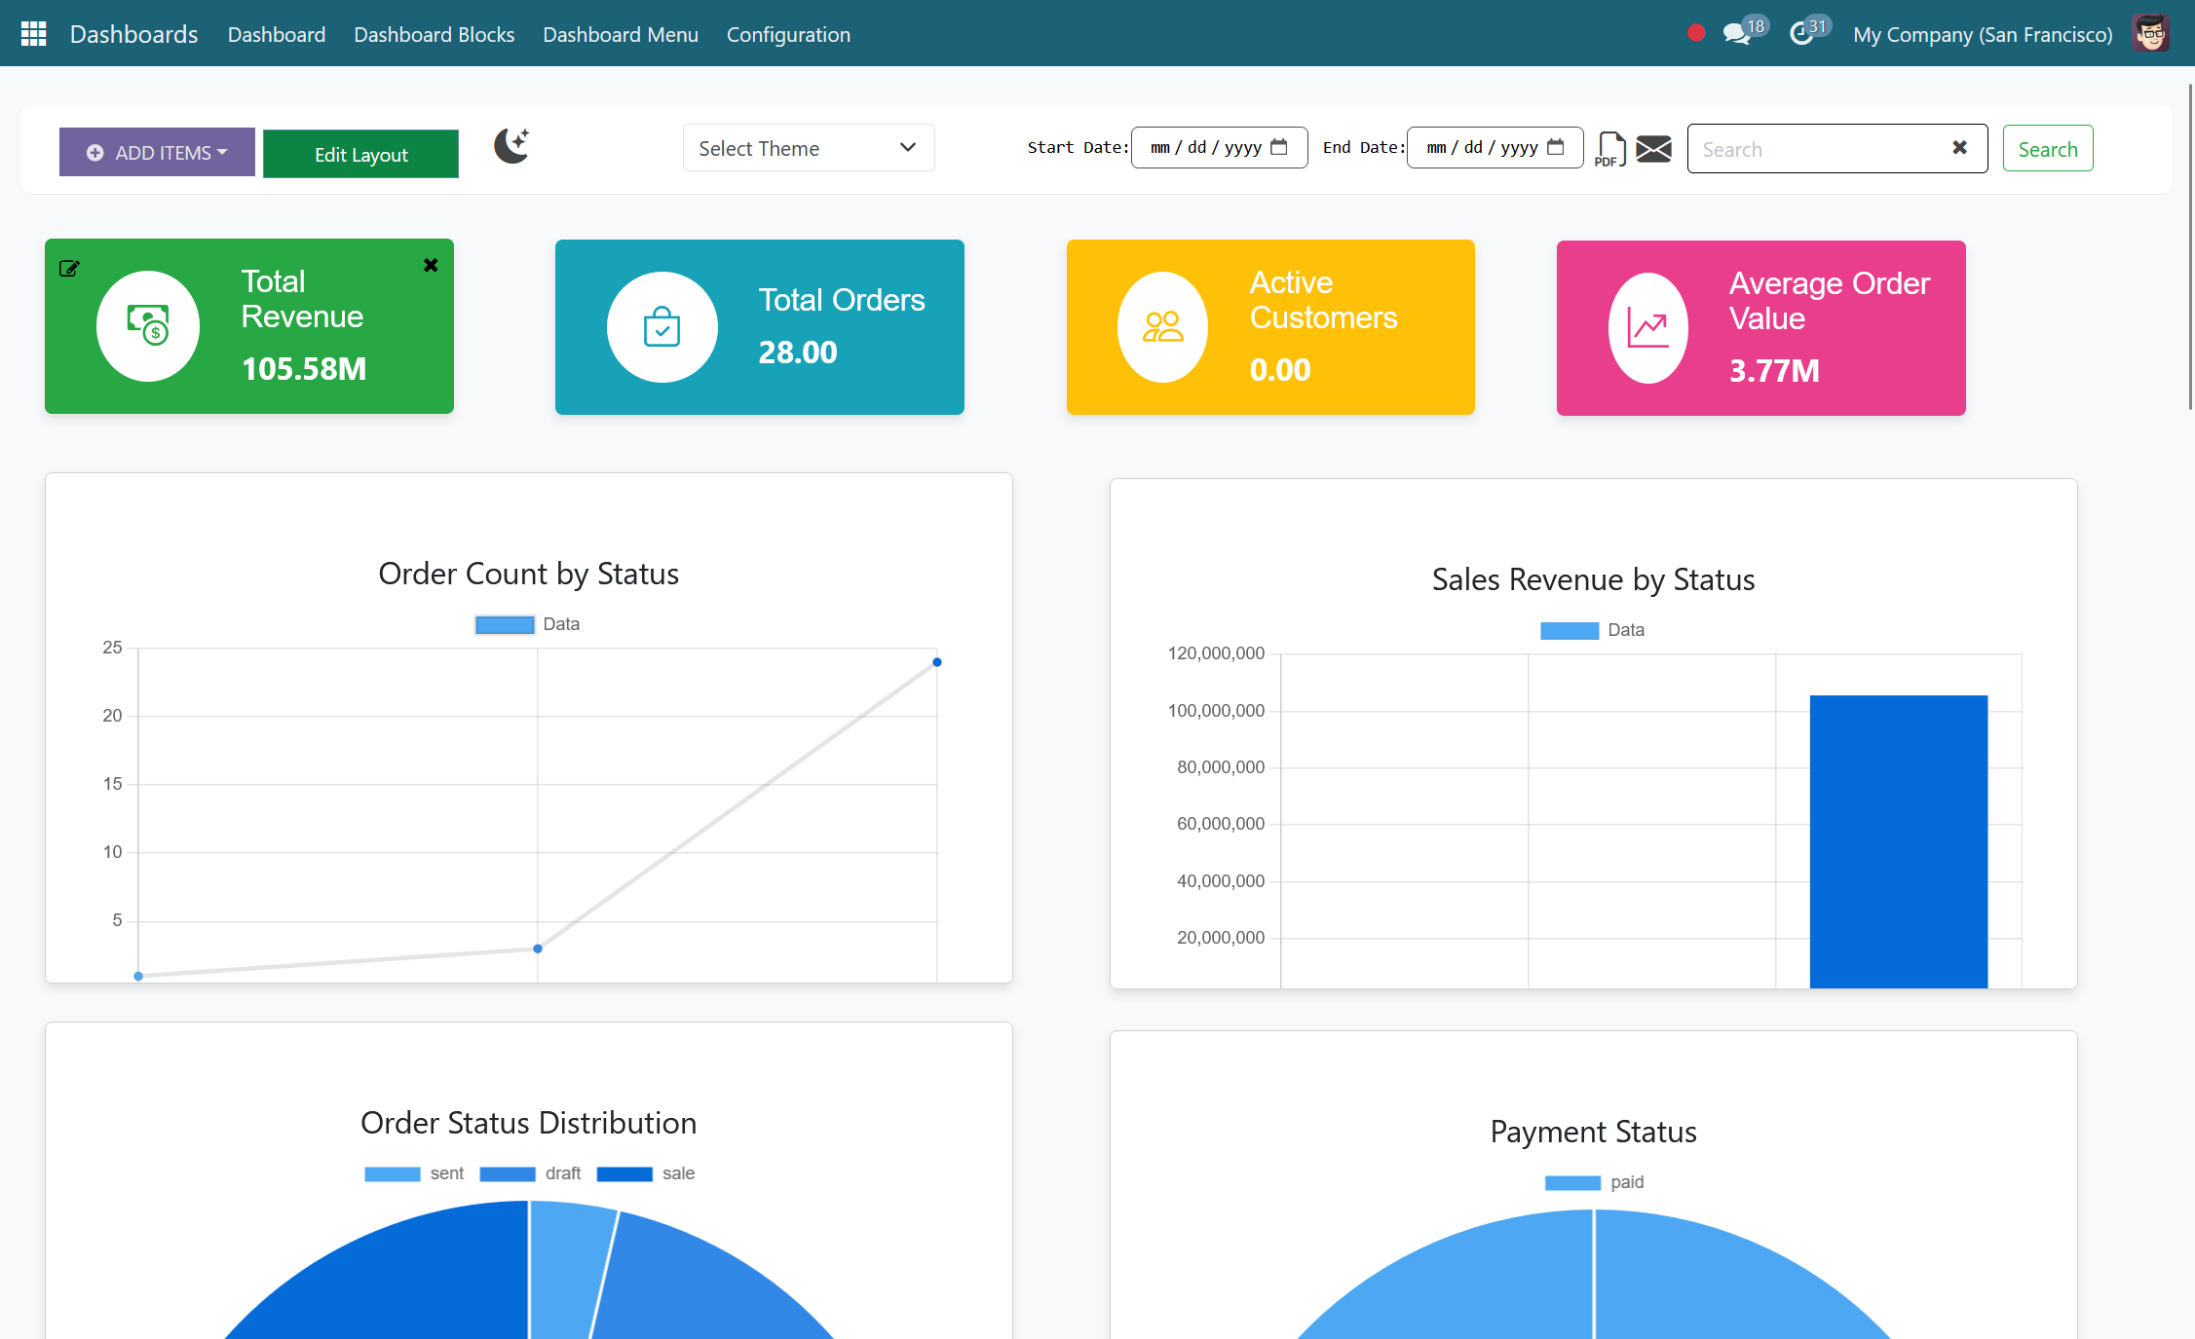Open the Configuration menu
The width and height of the screenshot is (2195, 1339).
pos(788,34)
